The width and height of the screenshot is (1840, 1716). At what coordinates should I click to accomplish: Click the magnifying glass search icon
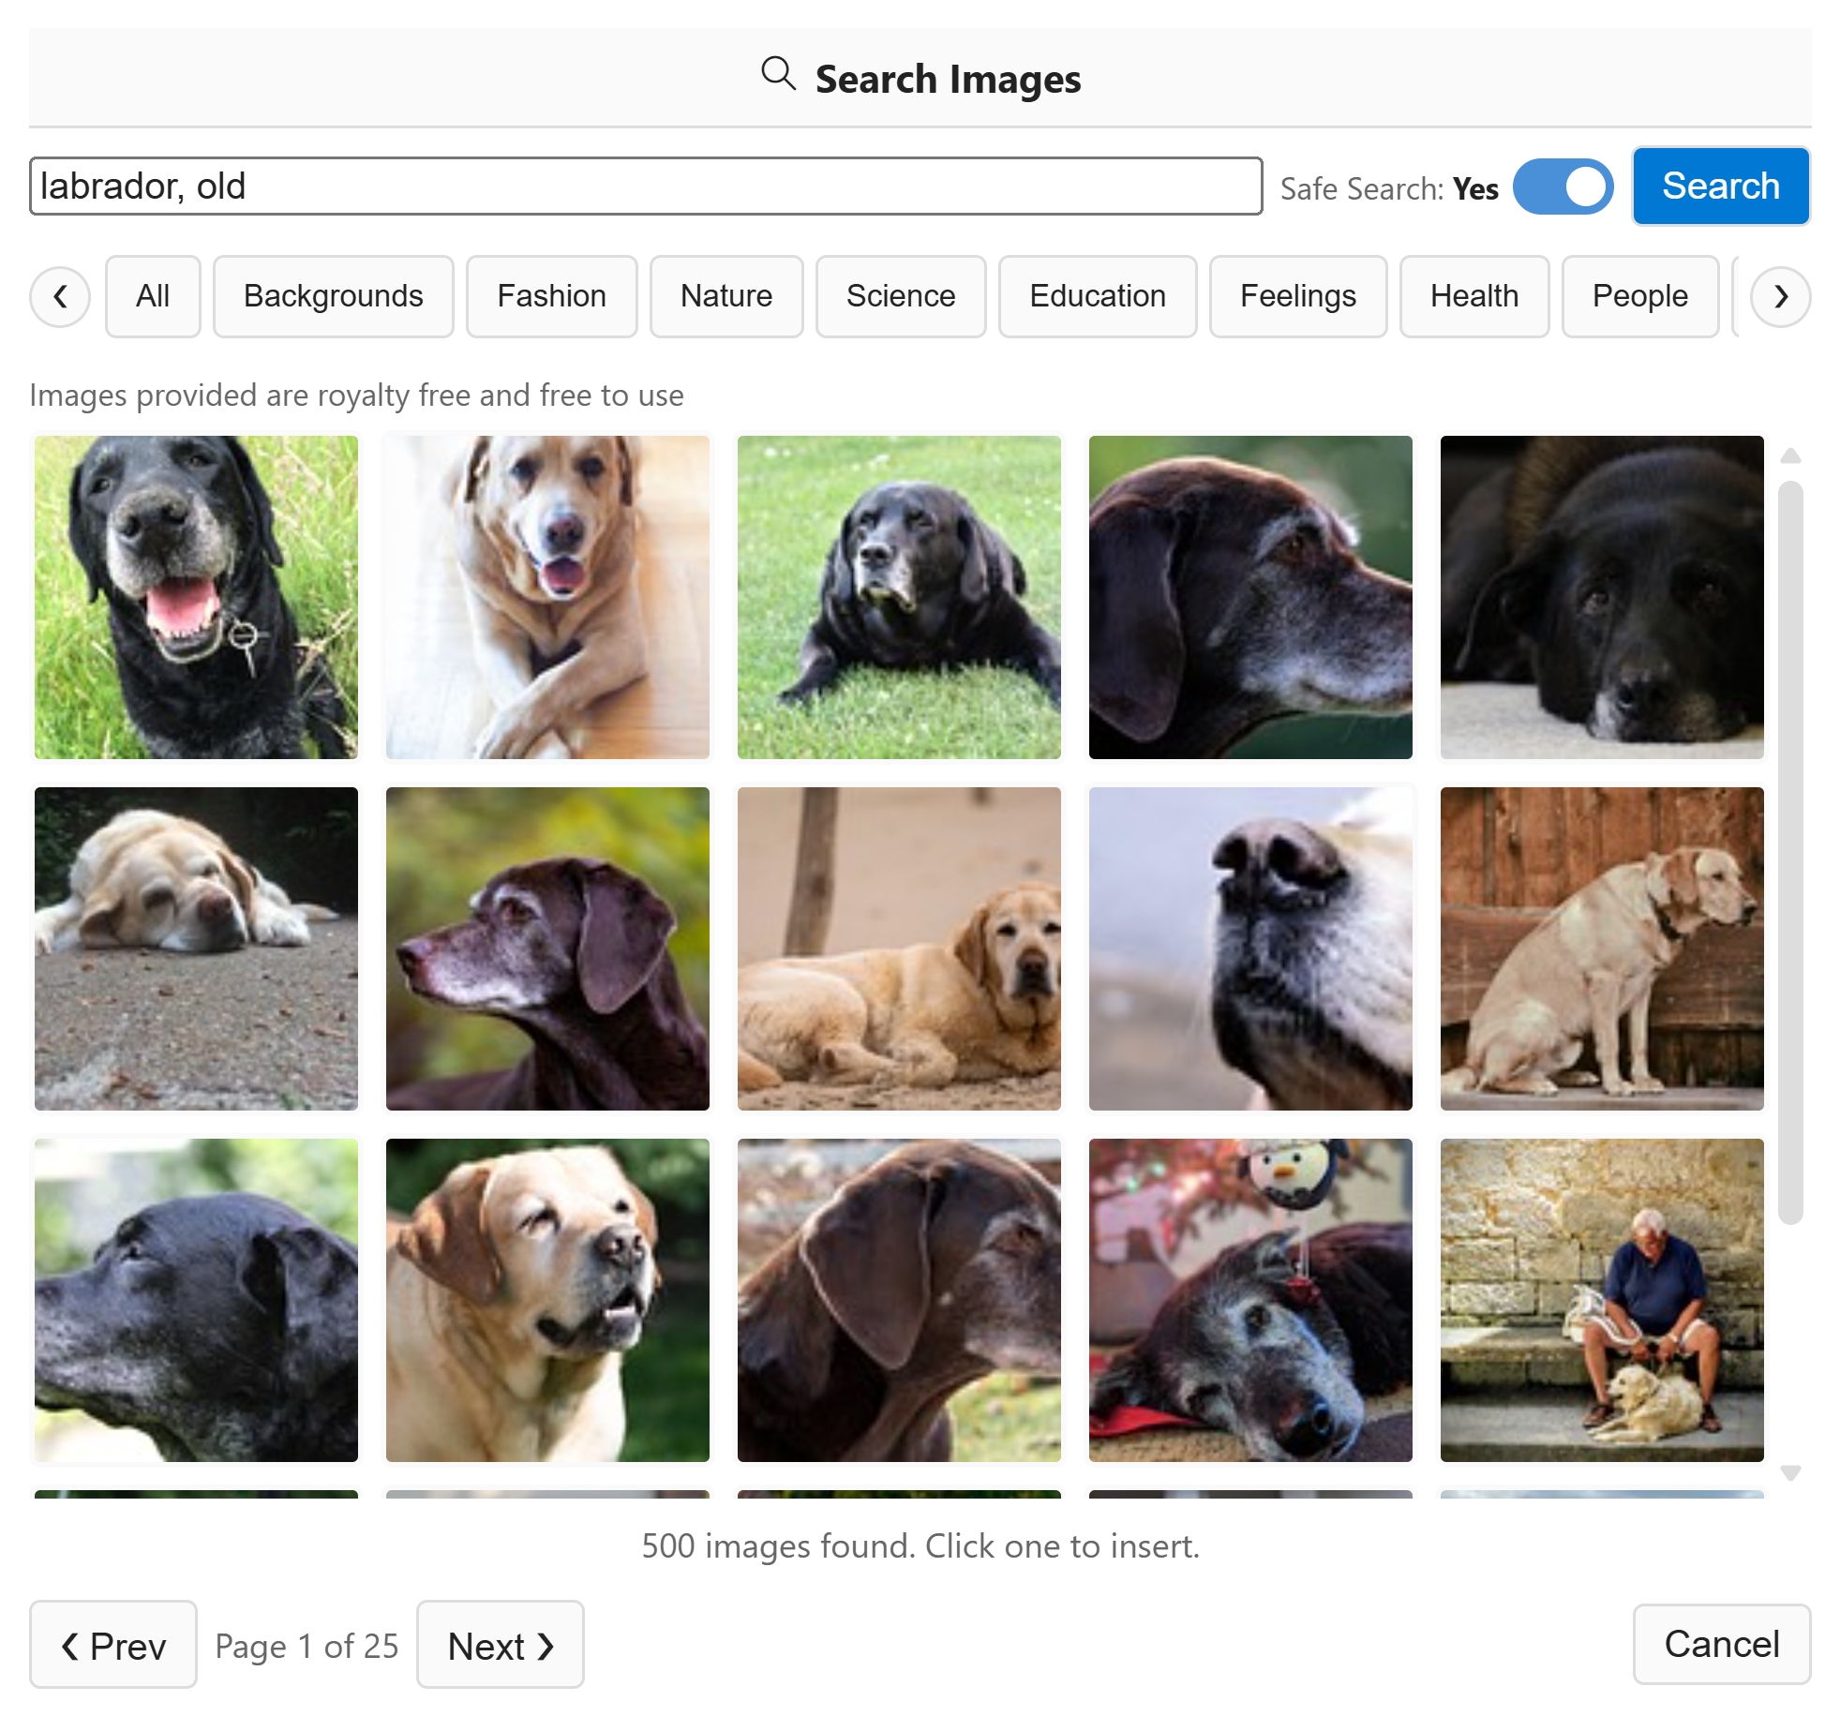[x=778, y=74]
